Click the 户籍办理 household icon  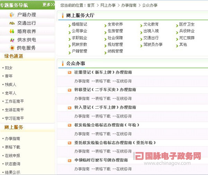pyautogui.click(x=12, y=15)
